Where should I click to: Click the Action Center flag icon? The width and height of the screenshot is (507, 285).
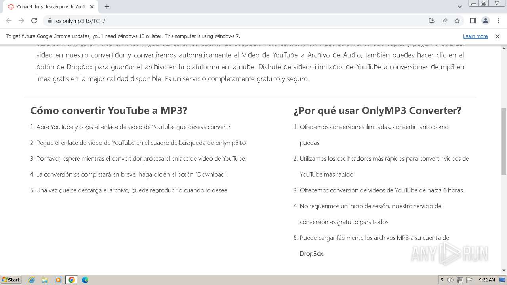(x=469, y=280)
